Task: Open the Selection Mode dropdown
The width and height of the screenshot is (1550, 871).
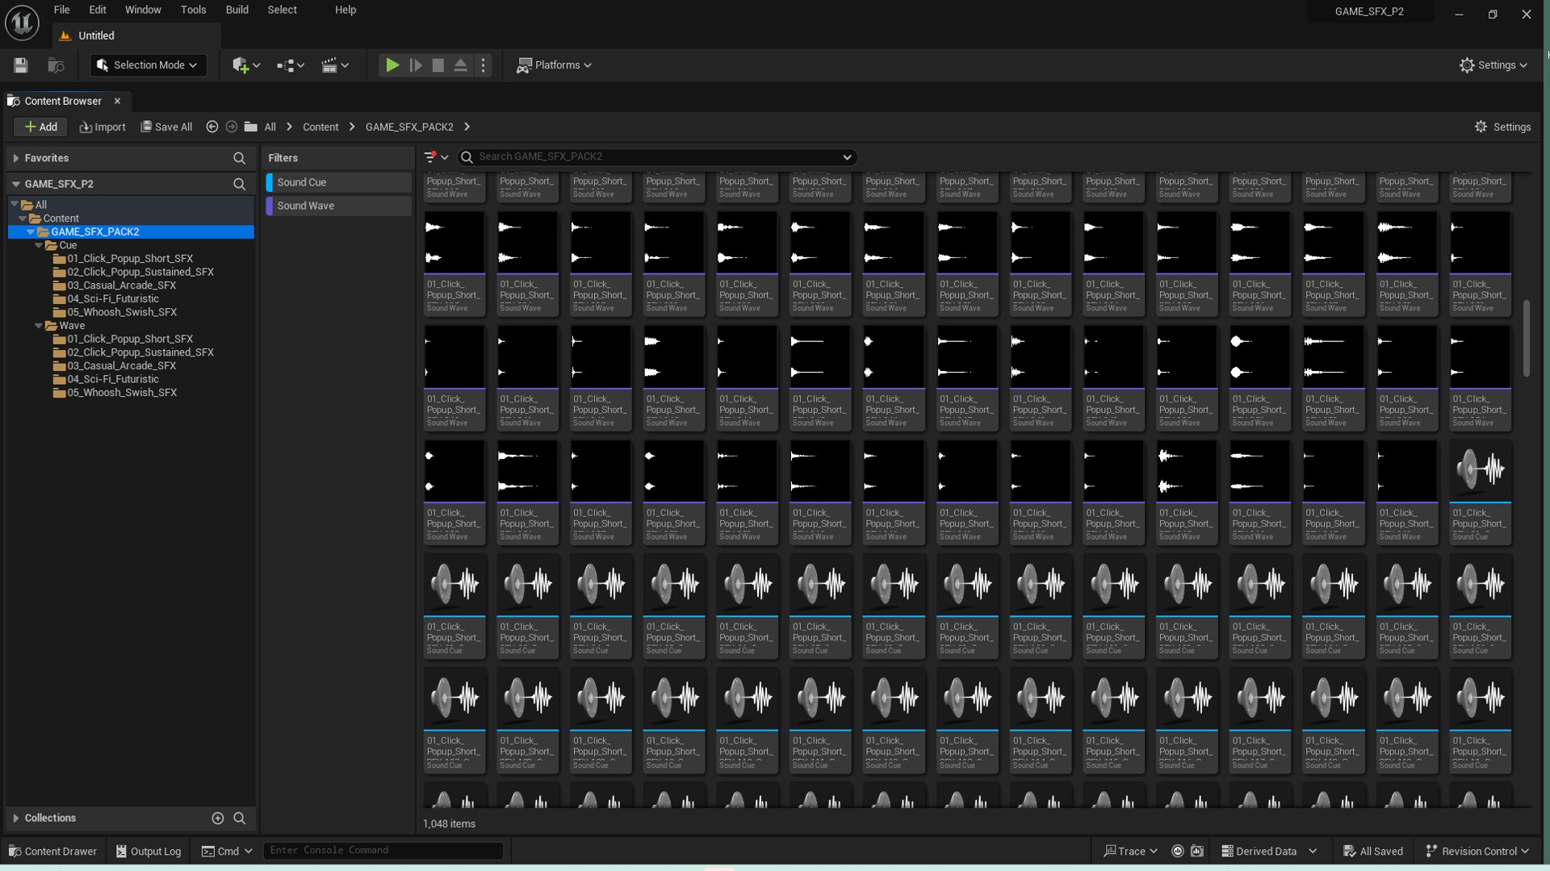Action: click(148, 65)
